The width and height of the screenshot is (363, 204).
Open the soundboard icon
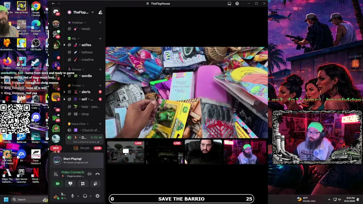[96, 184]
